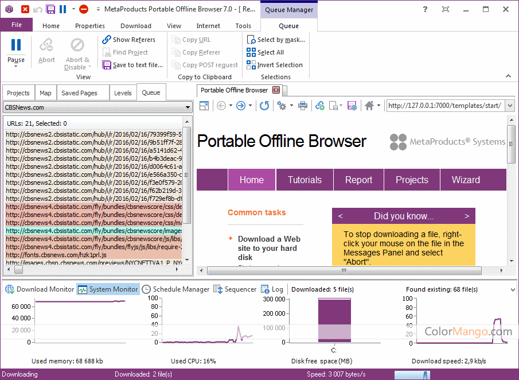Click Invert Selection in the ribbon
The width and height of the screenshot is (519, 380).
(x=275, y=65)
